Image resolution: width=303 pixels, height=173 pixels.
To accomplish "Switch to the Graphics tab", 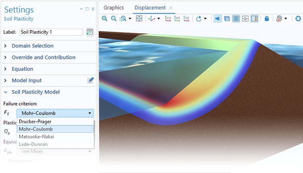I will click(x=113, y=8).
